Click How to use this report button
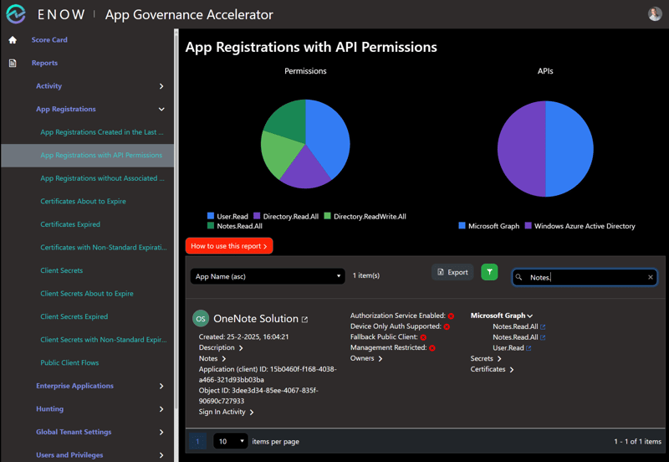 pos(229,246)
